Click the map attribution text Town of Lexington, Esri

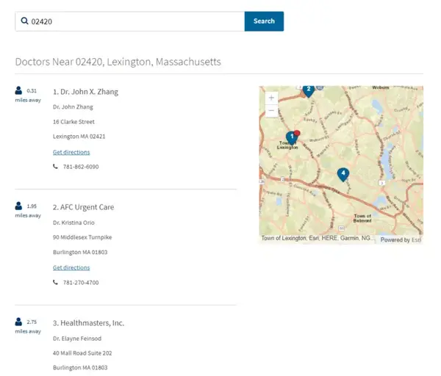tap(317, 238)
